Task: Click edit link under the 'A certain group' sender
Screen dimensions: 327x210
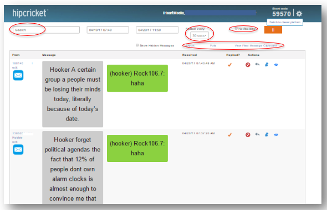Action: 15,67
